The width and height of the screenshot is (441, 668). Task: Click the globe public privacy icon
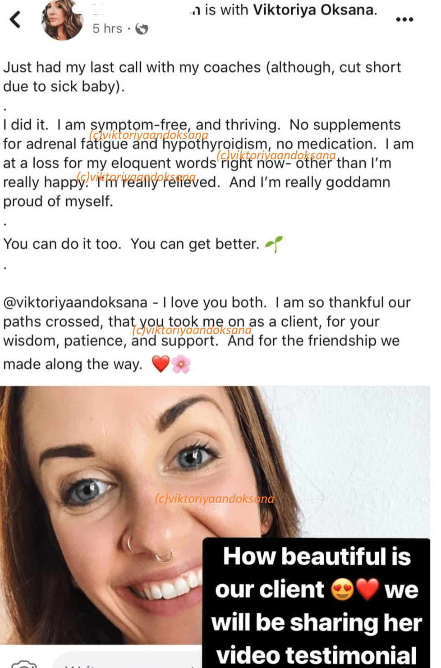click(x=142, y=29)
